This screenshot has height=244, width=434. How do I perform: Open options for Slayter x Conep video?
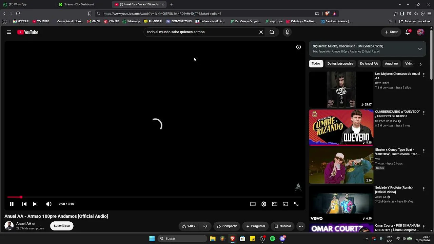423,150
